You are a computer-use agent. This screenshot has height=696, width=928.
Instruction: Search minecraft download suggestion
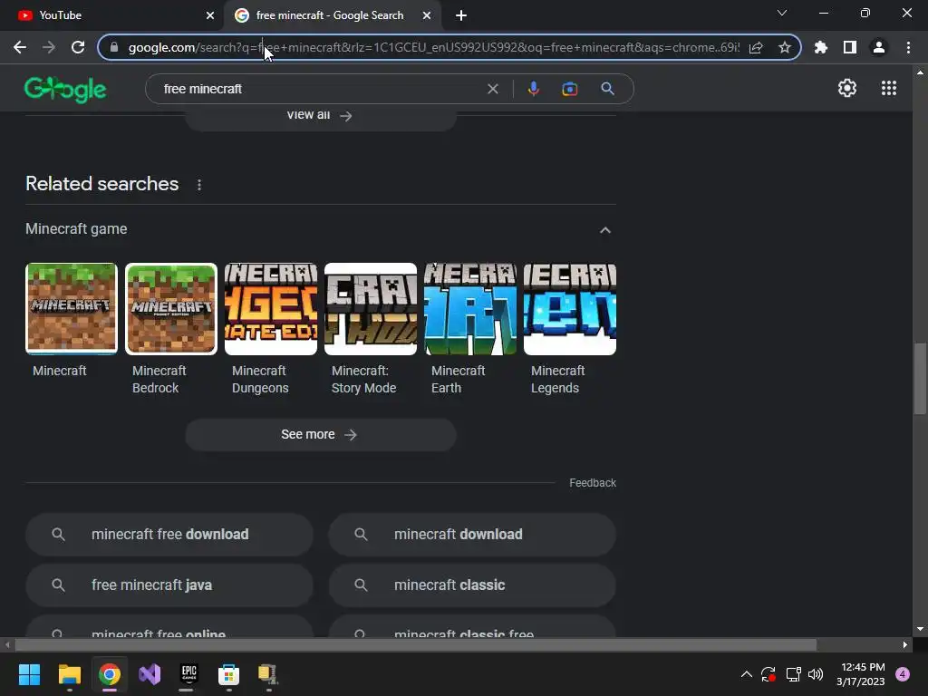pos(472,535)
